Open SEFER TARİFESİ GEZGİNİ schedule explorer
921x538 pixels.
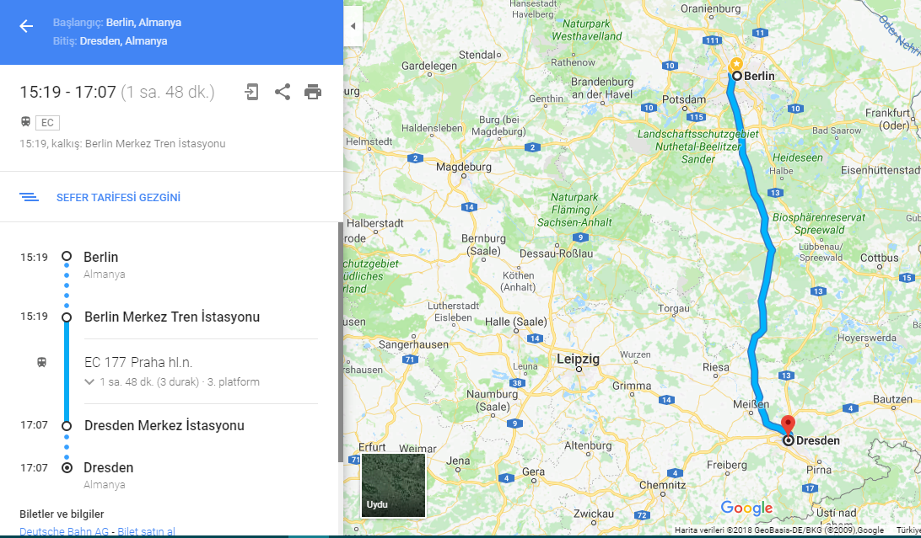[x=118, y=198]
